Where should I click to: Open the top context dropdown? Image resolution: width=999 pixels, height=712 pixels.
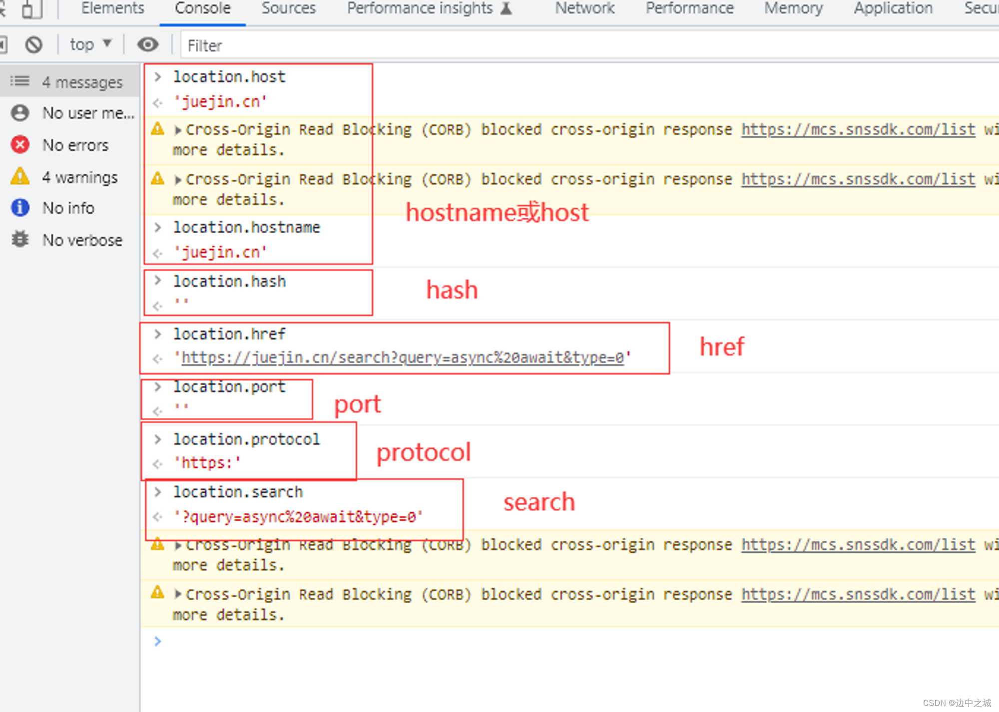coord(90,44)
